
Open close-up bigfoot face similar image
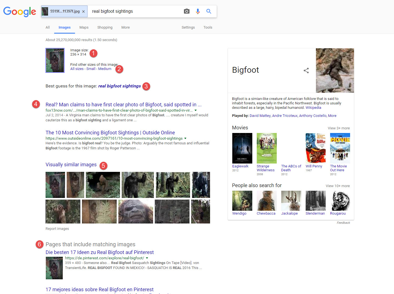pos(136,212)
